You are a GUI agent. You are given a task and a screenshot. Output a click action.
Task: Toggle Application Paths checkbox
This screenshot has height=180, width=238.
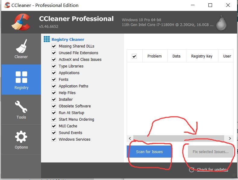[54, 86]
